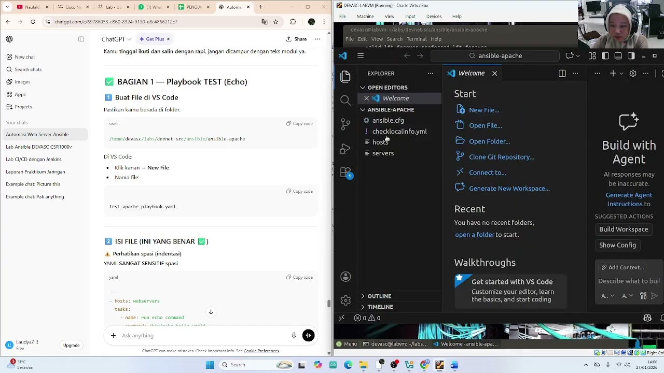Copy code of test_apache_playbook.yaml block
This screenshot has width=664, height=373.
[x=299, y=192]
